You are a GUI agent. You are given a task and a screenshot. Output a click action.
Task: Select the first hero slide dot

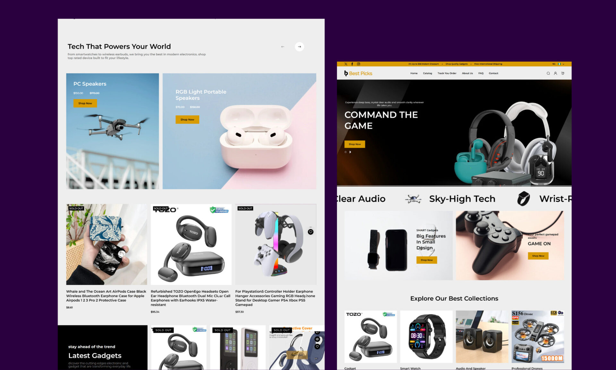point(346,152)
